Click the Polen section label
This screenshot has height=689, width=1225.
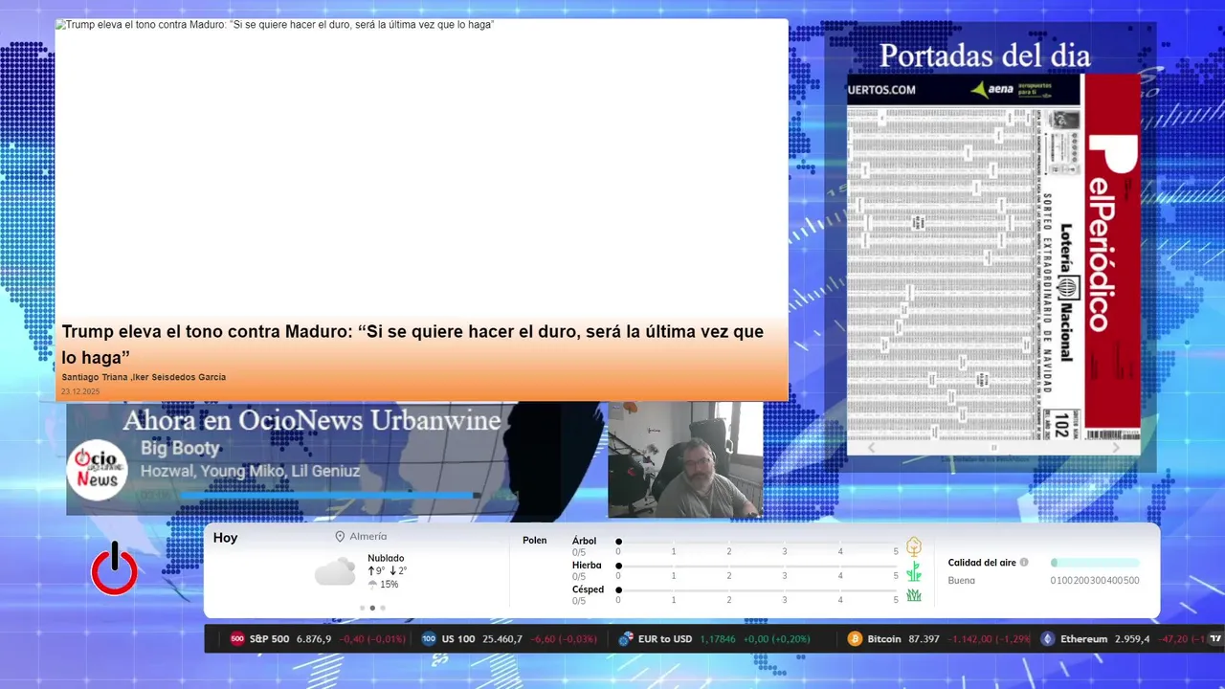coord(535,541)
